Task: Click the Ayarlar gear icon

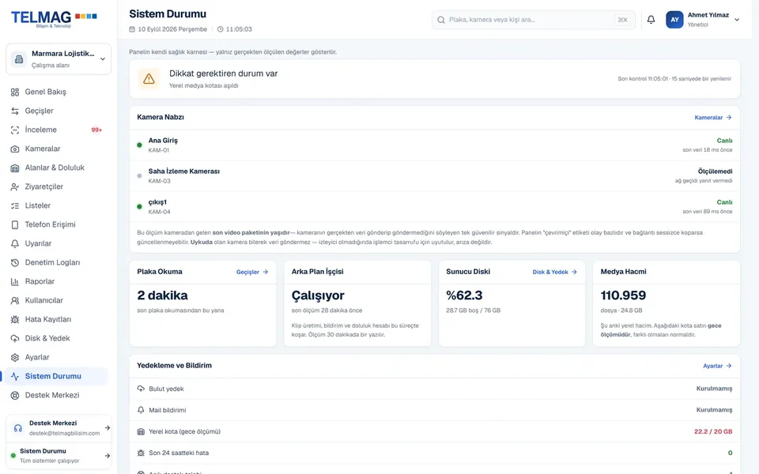Action: pos(15,357)
